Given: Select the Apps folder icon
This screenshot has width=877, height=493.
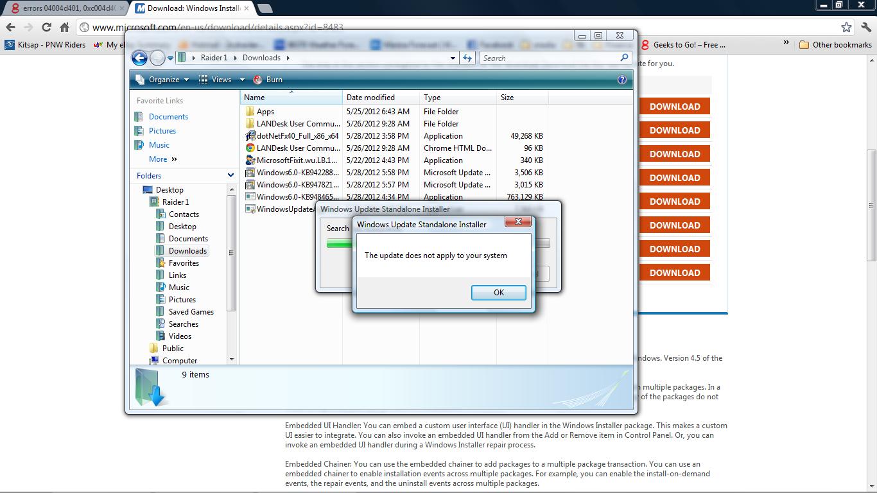Looking at the screenshot, I should pos(250,112).
